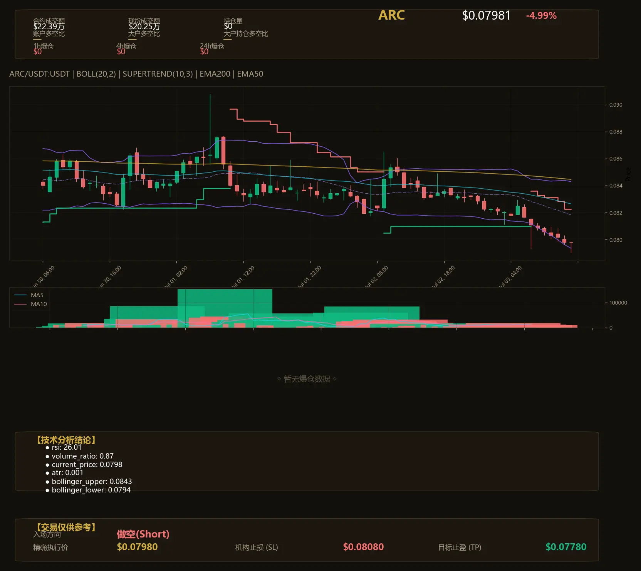Click the 技术分析结论 section heading
The image size is (641, 571).
click(x=66, y=440)
